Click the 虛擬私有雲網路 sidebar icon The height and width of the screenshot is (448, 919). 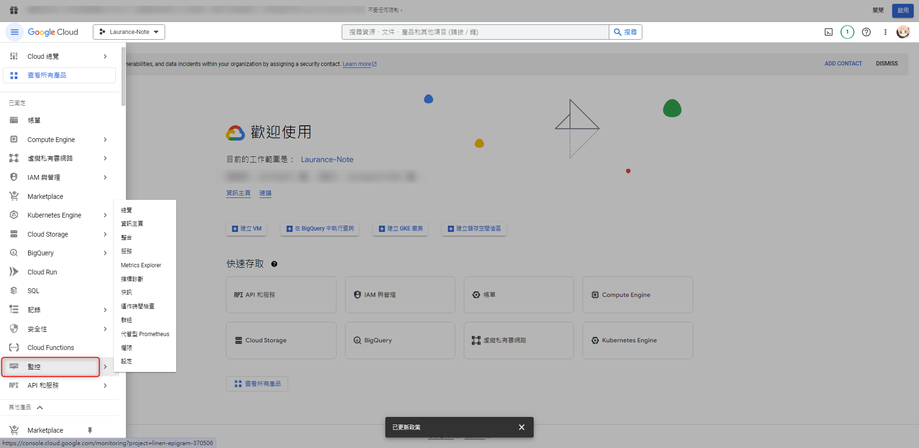pos(14,158)
